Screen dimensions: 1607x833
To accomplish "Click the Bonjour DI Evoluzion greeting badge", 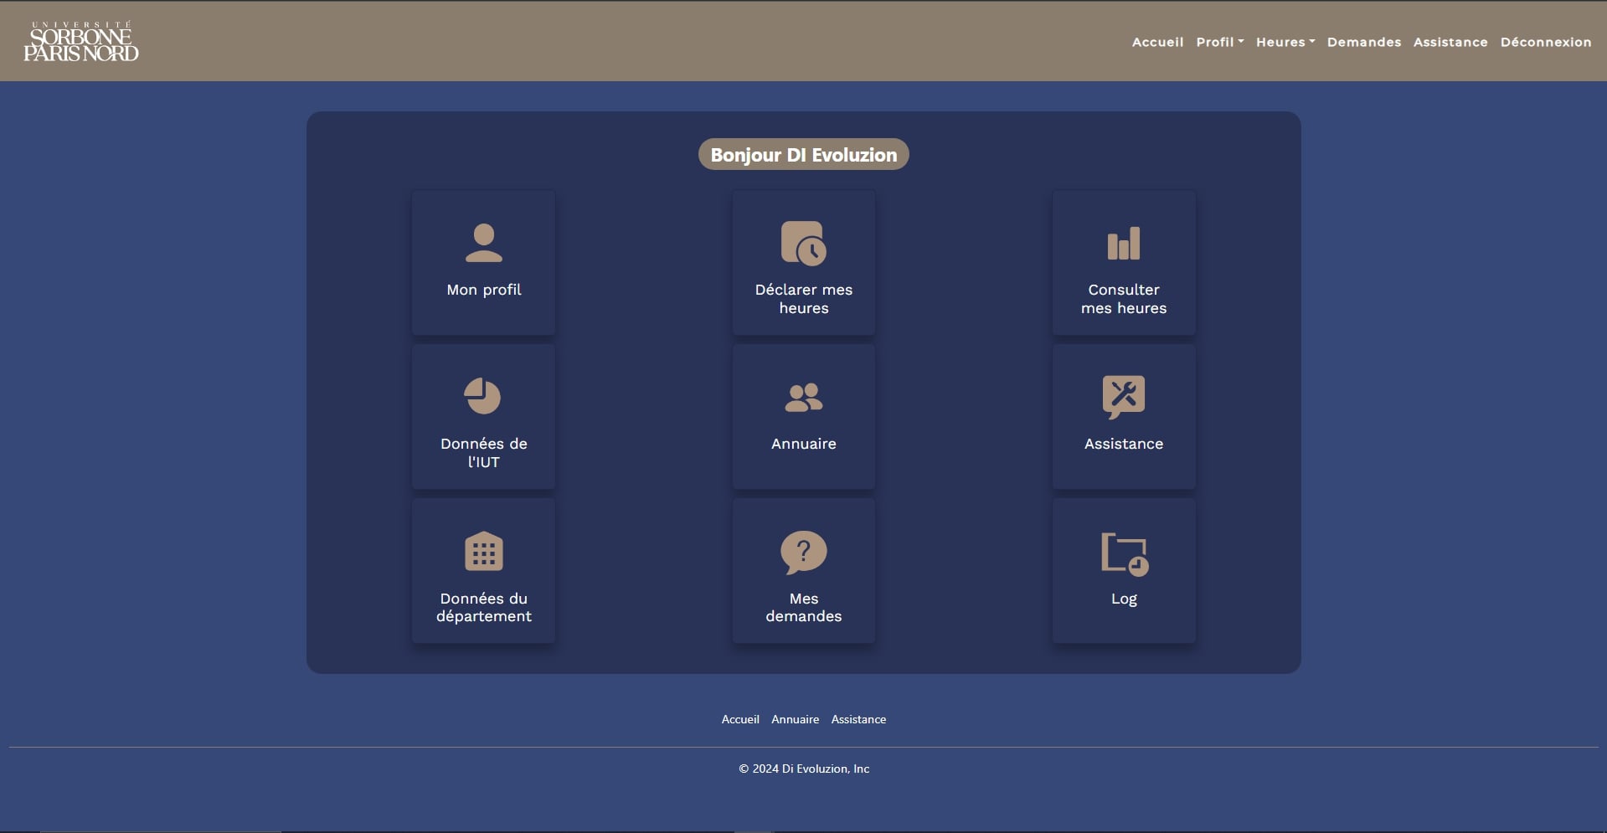I will click(x=803, y=155).
